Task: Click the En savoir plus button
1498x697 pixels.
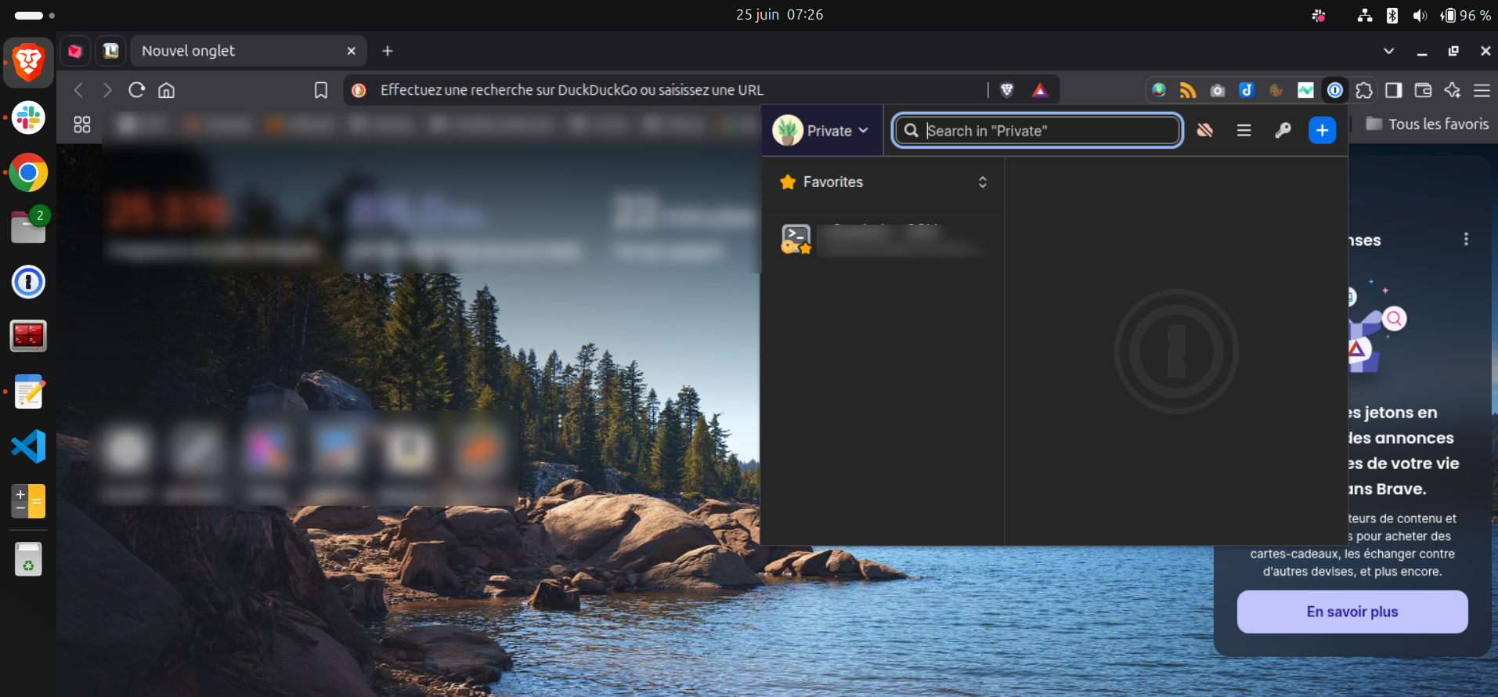Action: 1352,612
